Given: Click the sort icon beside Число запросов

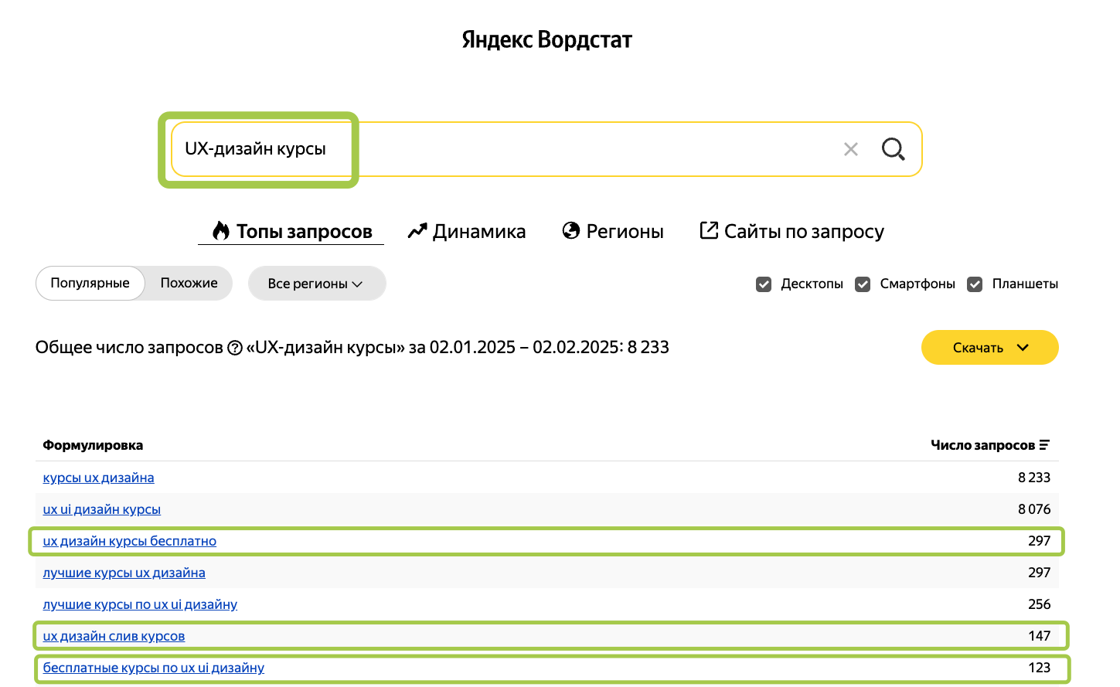Looking at the screenshot, I should coord(1044,445).
